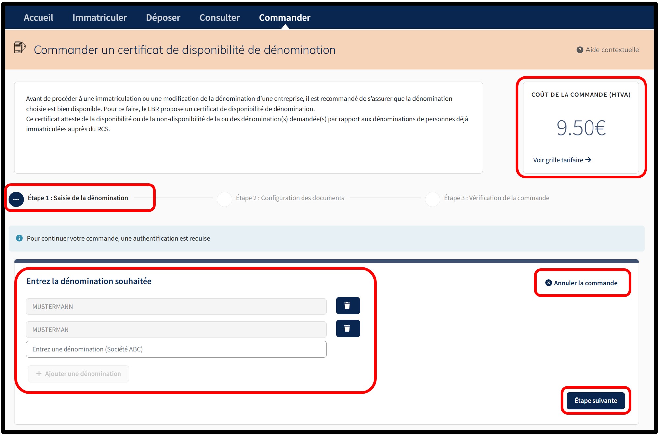
Task: Click the arrow next to Voir grille tarifaire
Action: pyautogui.click(x=588, y=160)
